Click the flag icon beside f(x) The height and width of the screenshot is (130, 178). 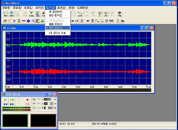coord(118,21)
